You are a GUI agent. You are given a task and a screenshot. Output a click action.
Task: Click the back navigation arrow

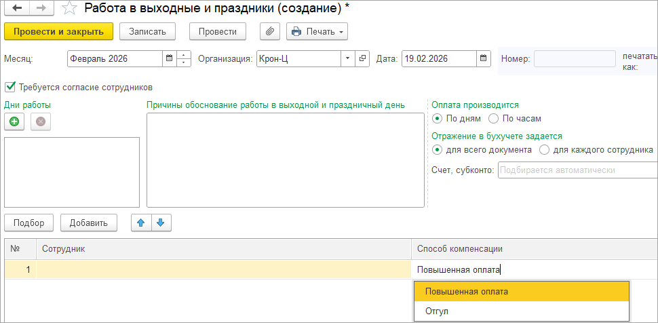[x=16, y=9]
